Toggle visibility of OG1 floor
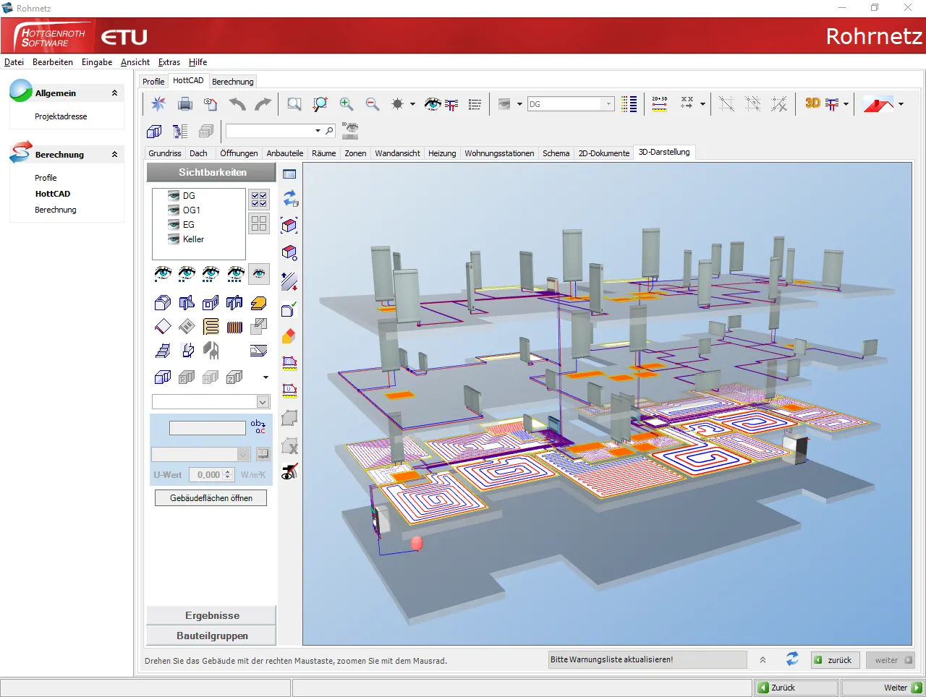 pyautogui.click(x=174, y=210)
